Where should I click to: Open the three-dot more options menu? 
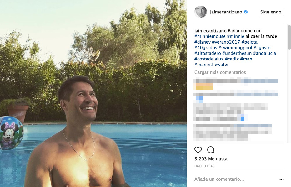(282, 179)
